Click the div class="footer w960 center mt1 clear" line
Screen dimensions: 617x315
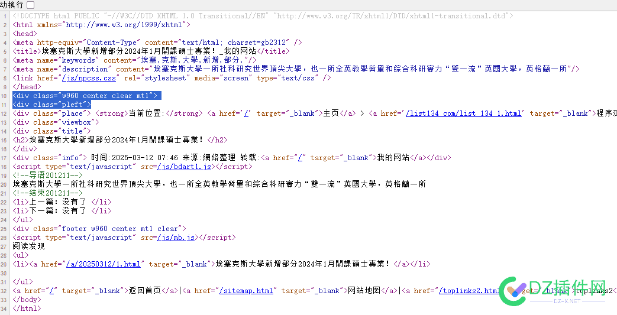coord(99,229)
